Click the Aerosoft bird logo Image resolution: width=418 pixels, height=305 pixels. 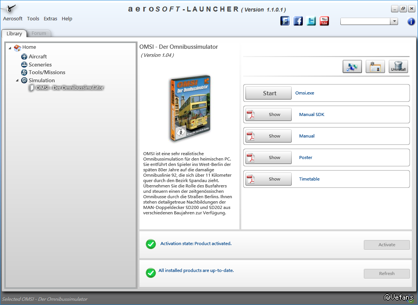tap(9, 8)
